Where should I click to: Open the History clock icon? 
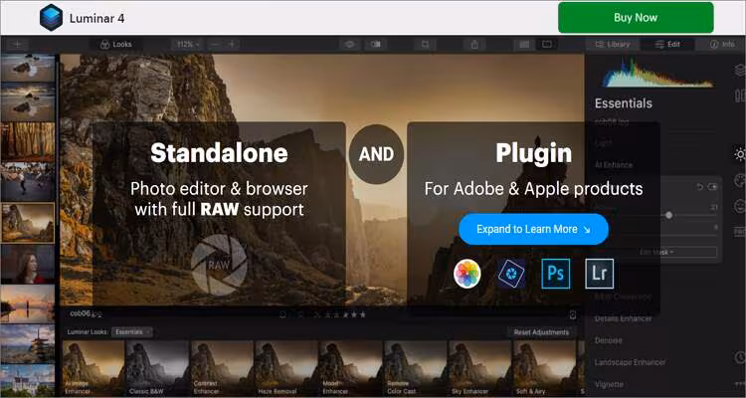point(740,357)
